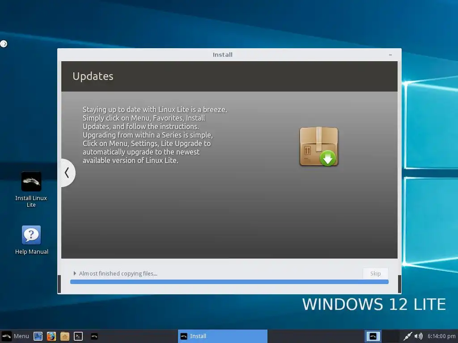This screenshot has height=343, width=458.
Task: Switch to the second empty workspace
Action: [x=391, y=336]
